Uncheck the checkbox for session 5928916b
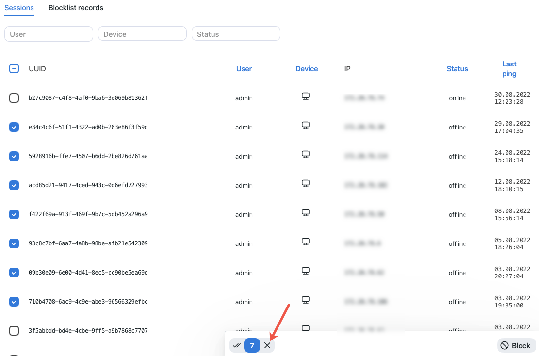This screenshot has width=539, height=356. click(14, 156)
